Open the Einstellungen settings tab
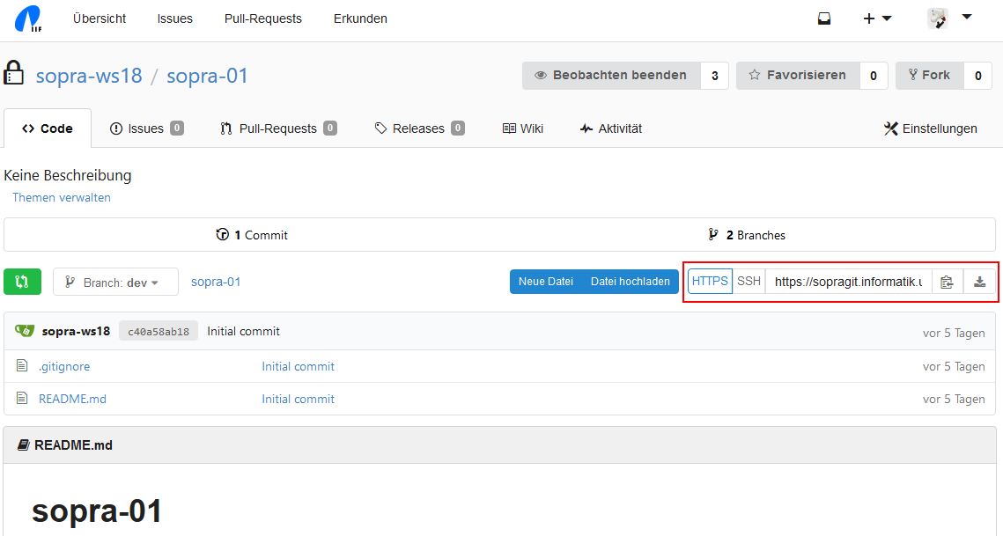This screenshot has width=1003, height=536. (930, 128)
